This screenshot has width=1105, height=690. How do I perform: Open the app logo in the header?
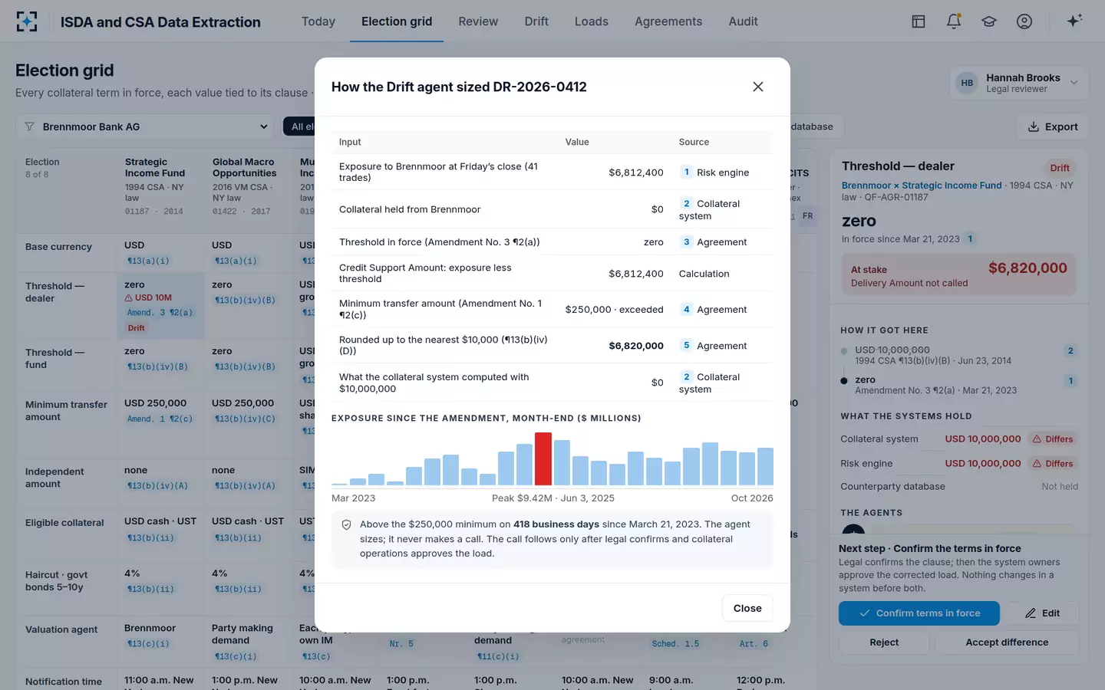click(27, 21)
